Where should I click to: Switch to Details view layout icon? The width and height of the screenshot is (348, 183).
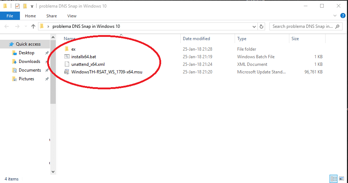tap(334, 179)
